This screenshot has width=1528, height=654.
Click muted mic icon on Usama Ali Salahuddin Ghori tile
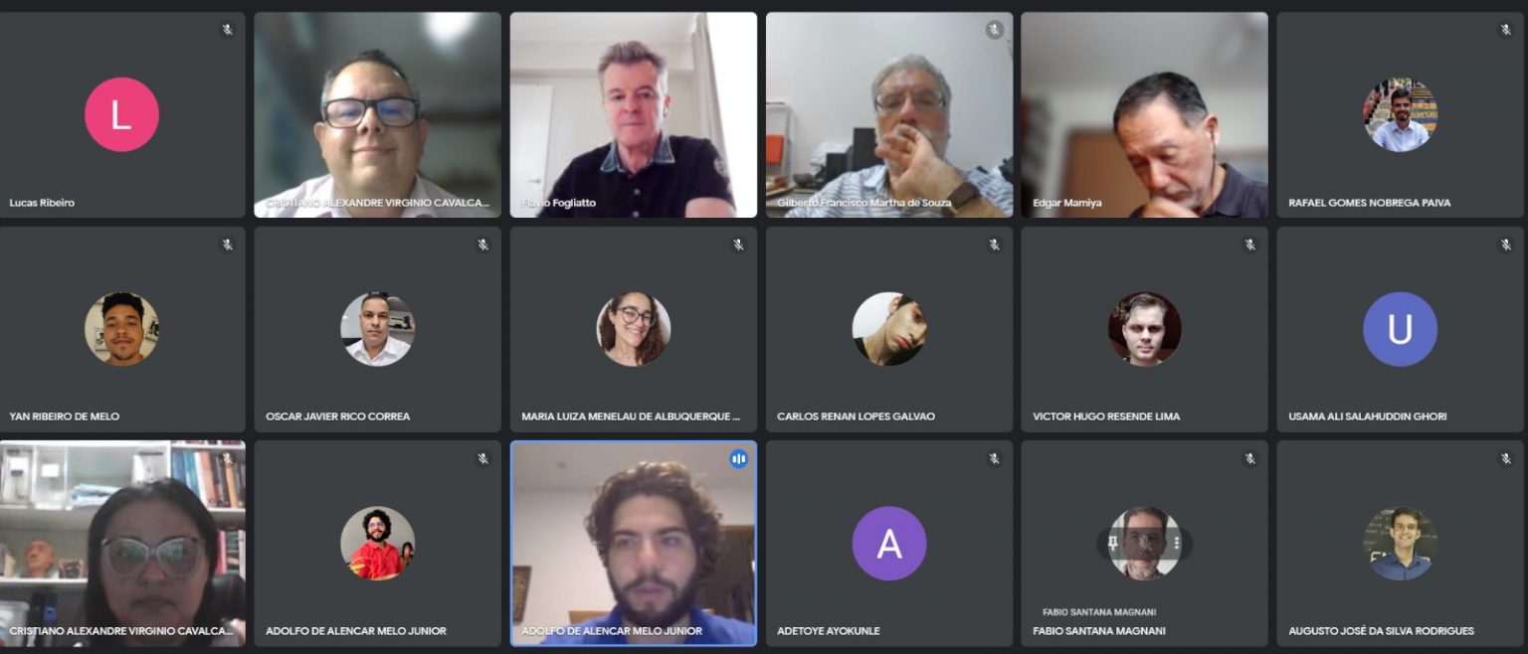click(x=1505, y=245)
